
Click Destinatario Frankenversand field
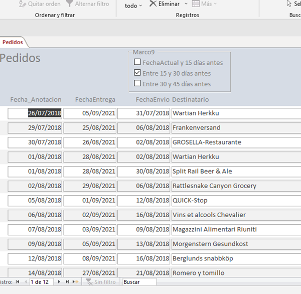click(236, 128)
